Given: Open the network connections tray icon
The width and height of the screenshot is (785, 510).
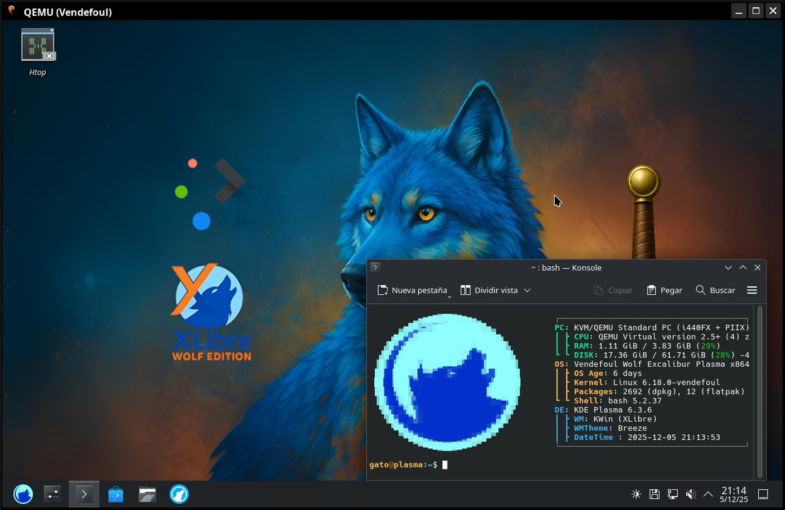Looking at the screenshot, I should 672,494.
